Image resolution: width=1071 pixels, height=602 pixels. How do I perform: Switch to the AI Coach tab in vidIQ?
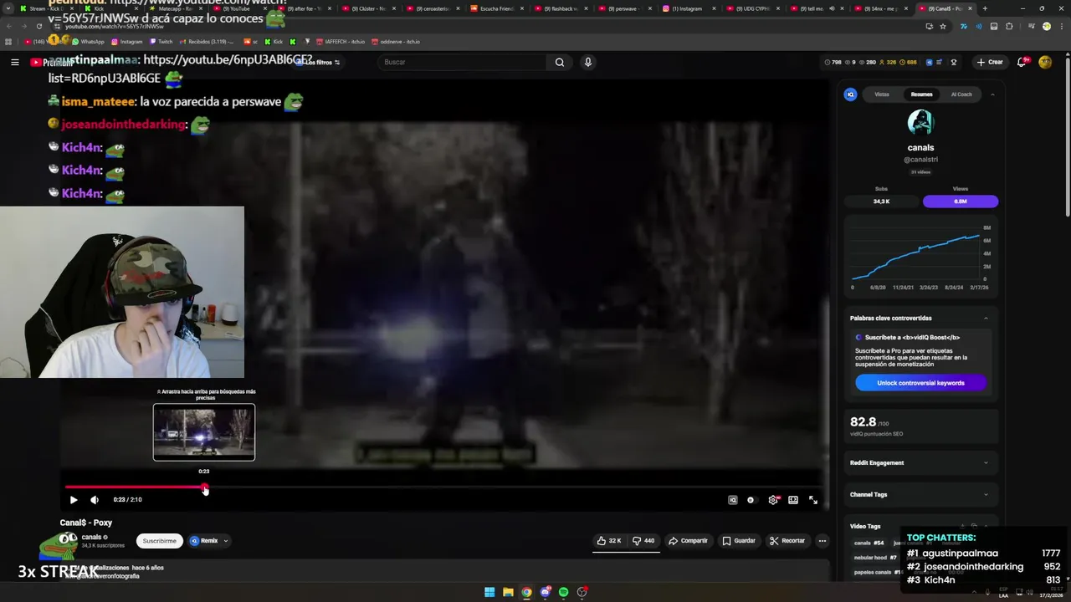pos(961,94)
